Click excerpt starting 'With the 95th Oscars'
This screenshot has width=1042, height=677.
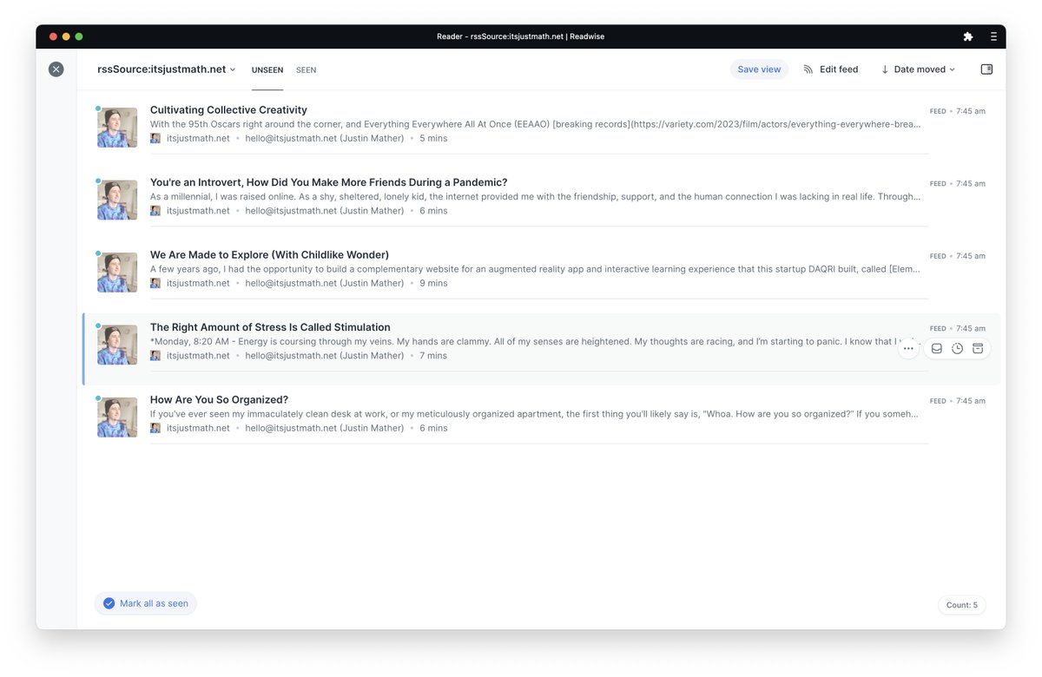[536, 124]
